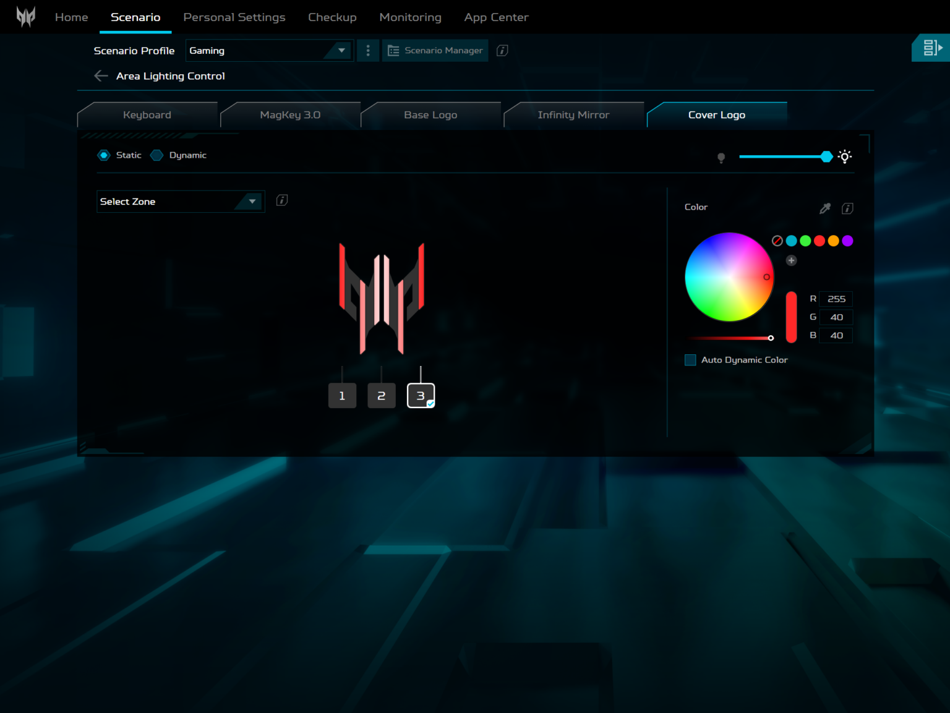Viewport: 950px width, 713px height.
Task: Select the Static lighting mode
Action: [x=104, y=155]
